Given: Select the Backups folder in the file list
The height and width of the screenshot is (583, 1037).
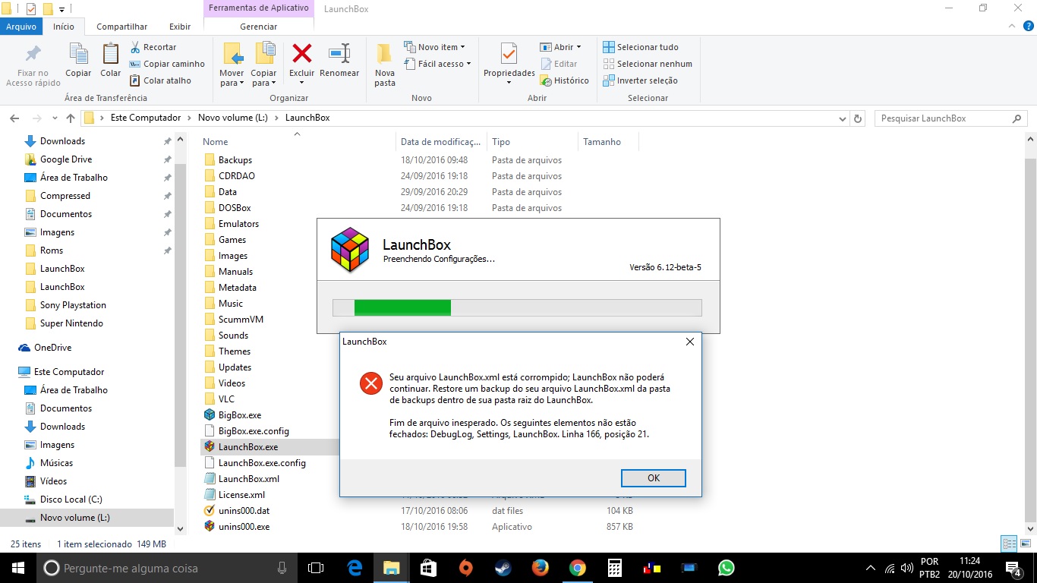Looking at the screenshot, I should point(235,160).
